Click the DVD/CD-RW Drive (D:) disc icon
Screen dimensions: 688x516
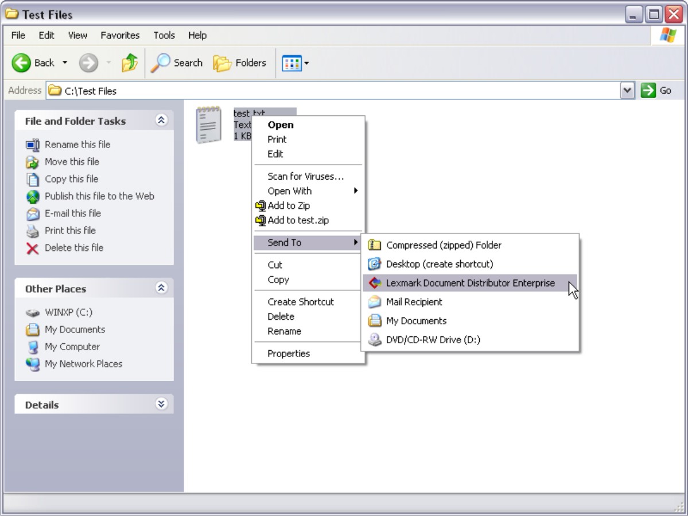[374, 340]
